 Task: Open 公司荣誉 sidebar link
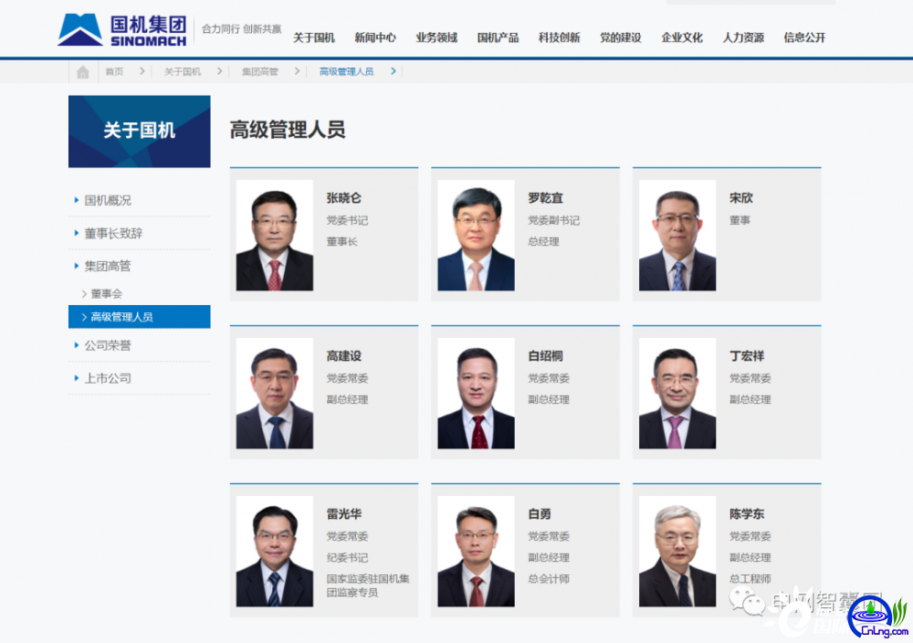click(x=108, y=345)
